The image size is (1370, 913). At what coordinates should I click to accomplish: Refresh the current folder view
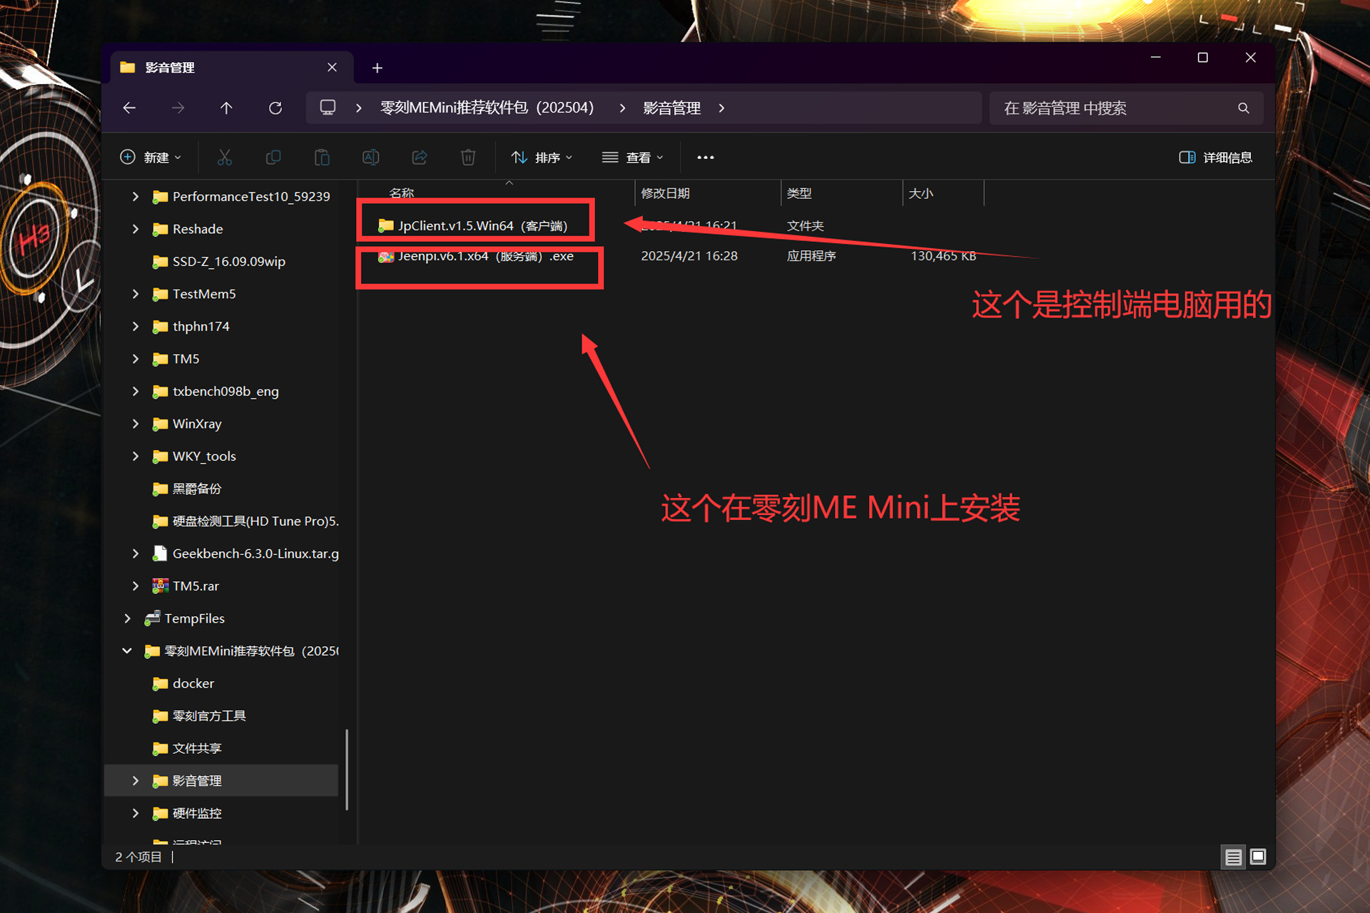[275, 108]
